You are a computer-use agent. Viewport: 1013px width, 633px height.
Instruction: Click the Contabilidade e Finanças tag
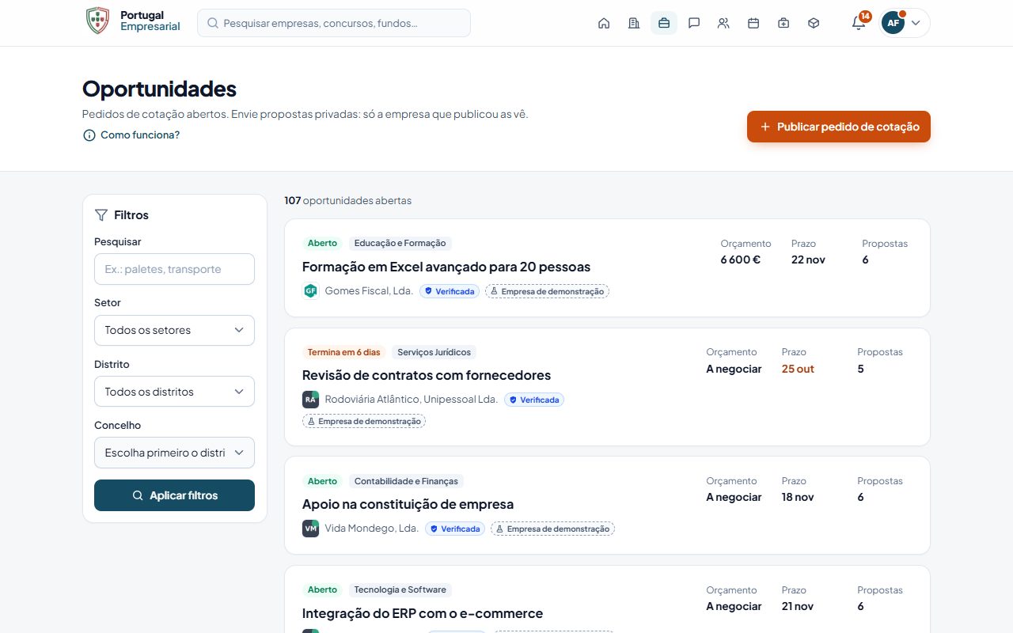406,481
